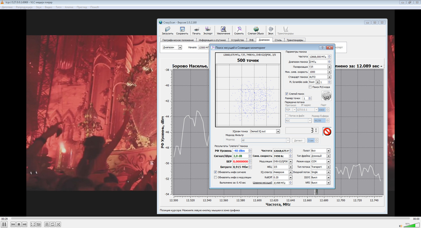421x228 pixels.
Task: Open the IQскан точка Demod IQ out dropdown
Action: (x=278, y=131)
